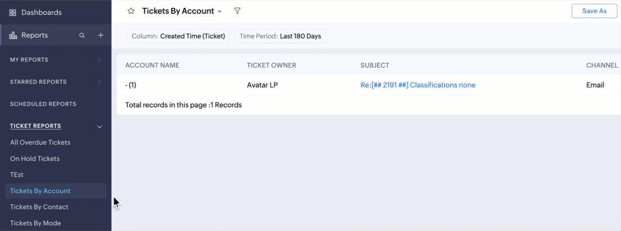The image size is (621, 231).
Task: Click the Reports bar chart icon
Action: point(13,35)
